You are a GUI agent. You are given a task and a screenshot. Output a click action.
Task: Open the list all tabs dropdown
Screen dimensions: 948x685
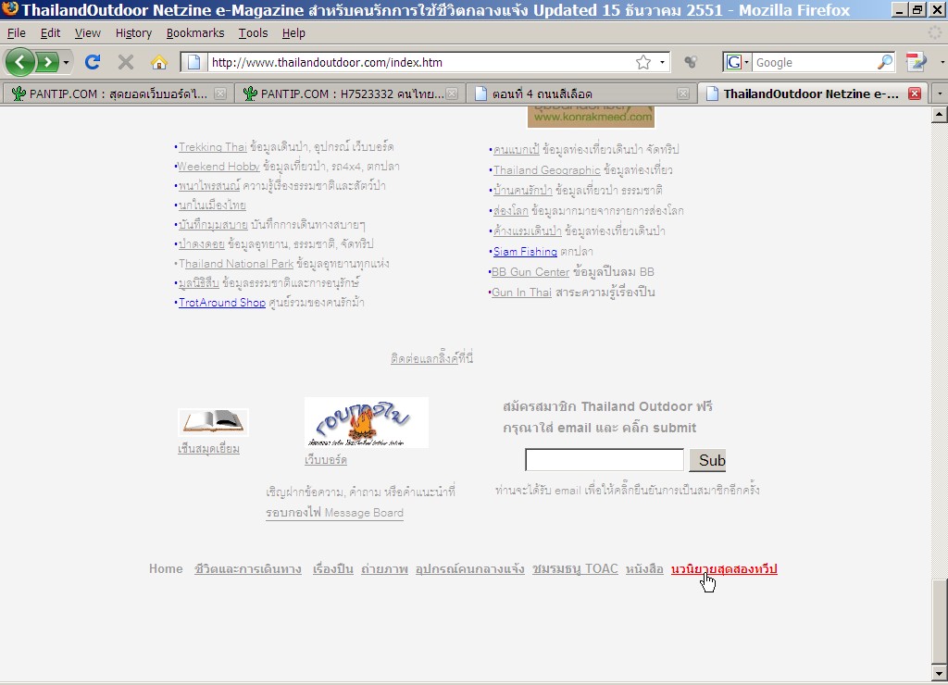[940, 93]
